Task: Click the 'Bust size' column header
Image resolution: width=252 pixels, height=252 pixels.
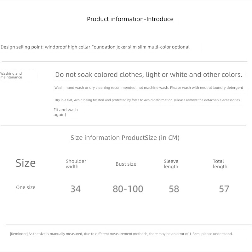Action: (x=126, y=164)
